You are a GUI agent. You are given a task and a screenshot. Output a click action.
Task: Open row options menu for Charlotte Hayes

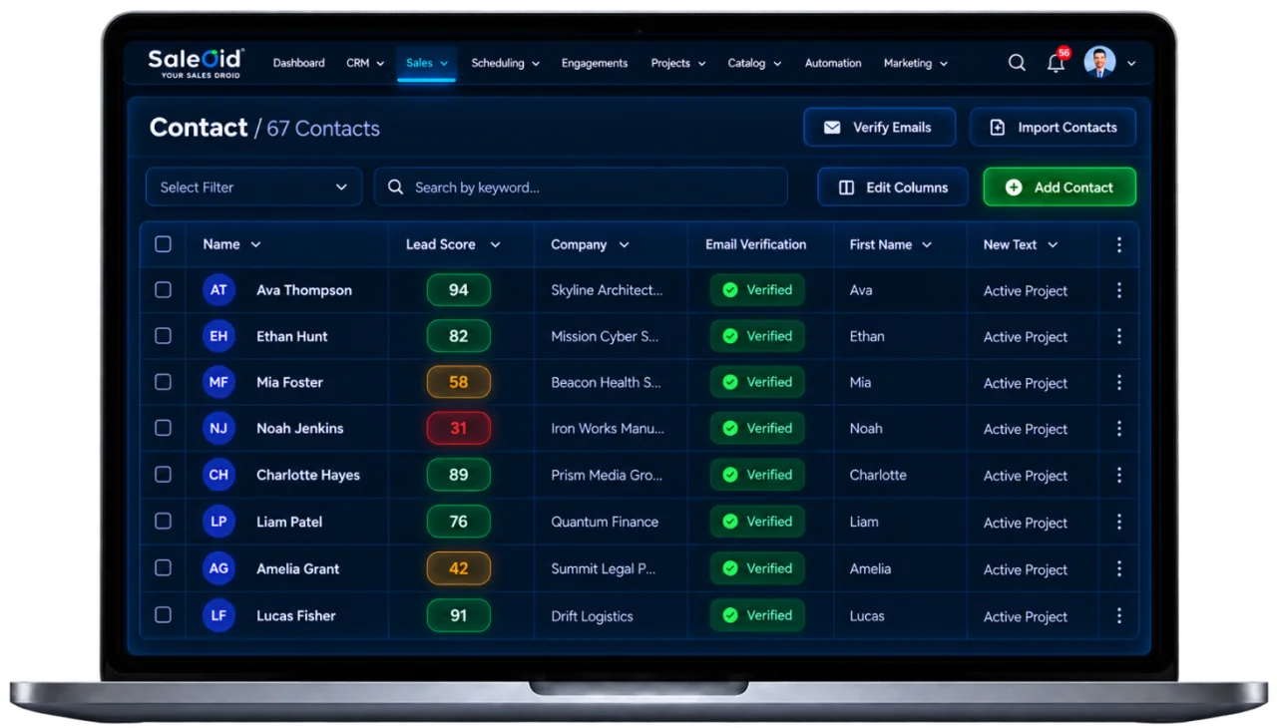[x=1119, y=475]
